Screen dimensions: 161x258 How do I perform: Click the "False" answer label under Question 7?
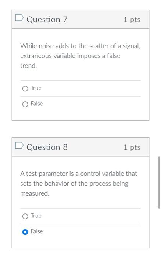click(x=37, y=104)
